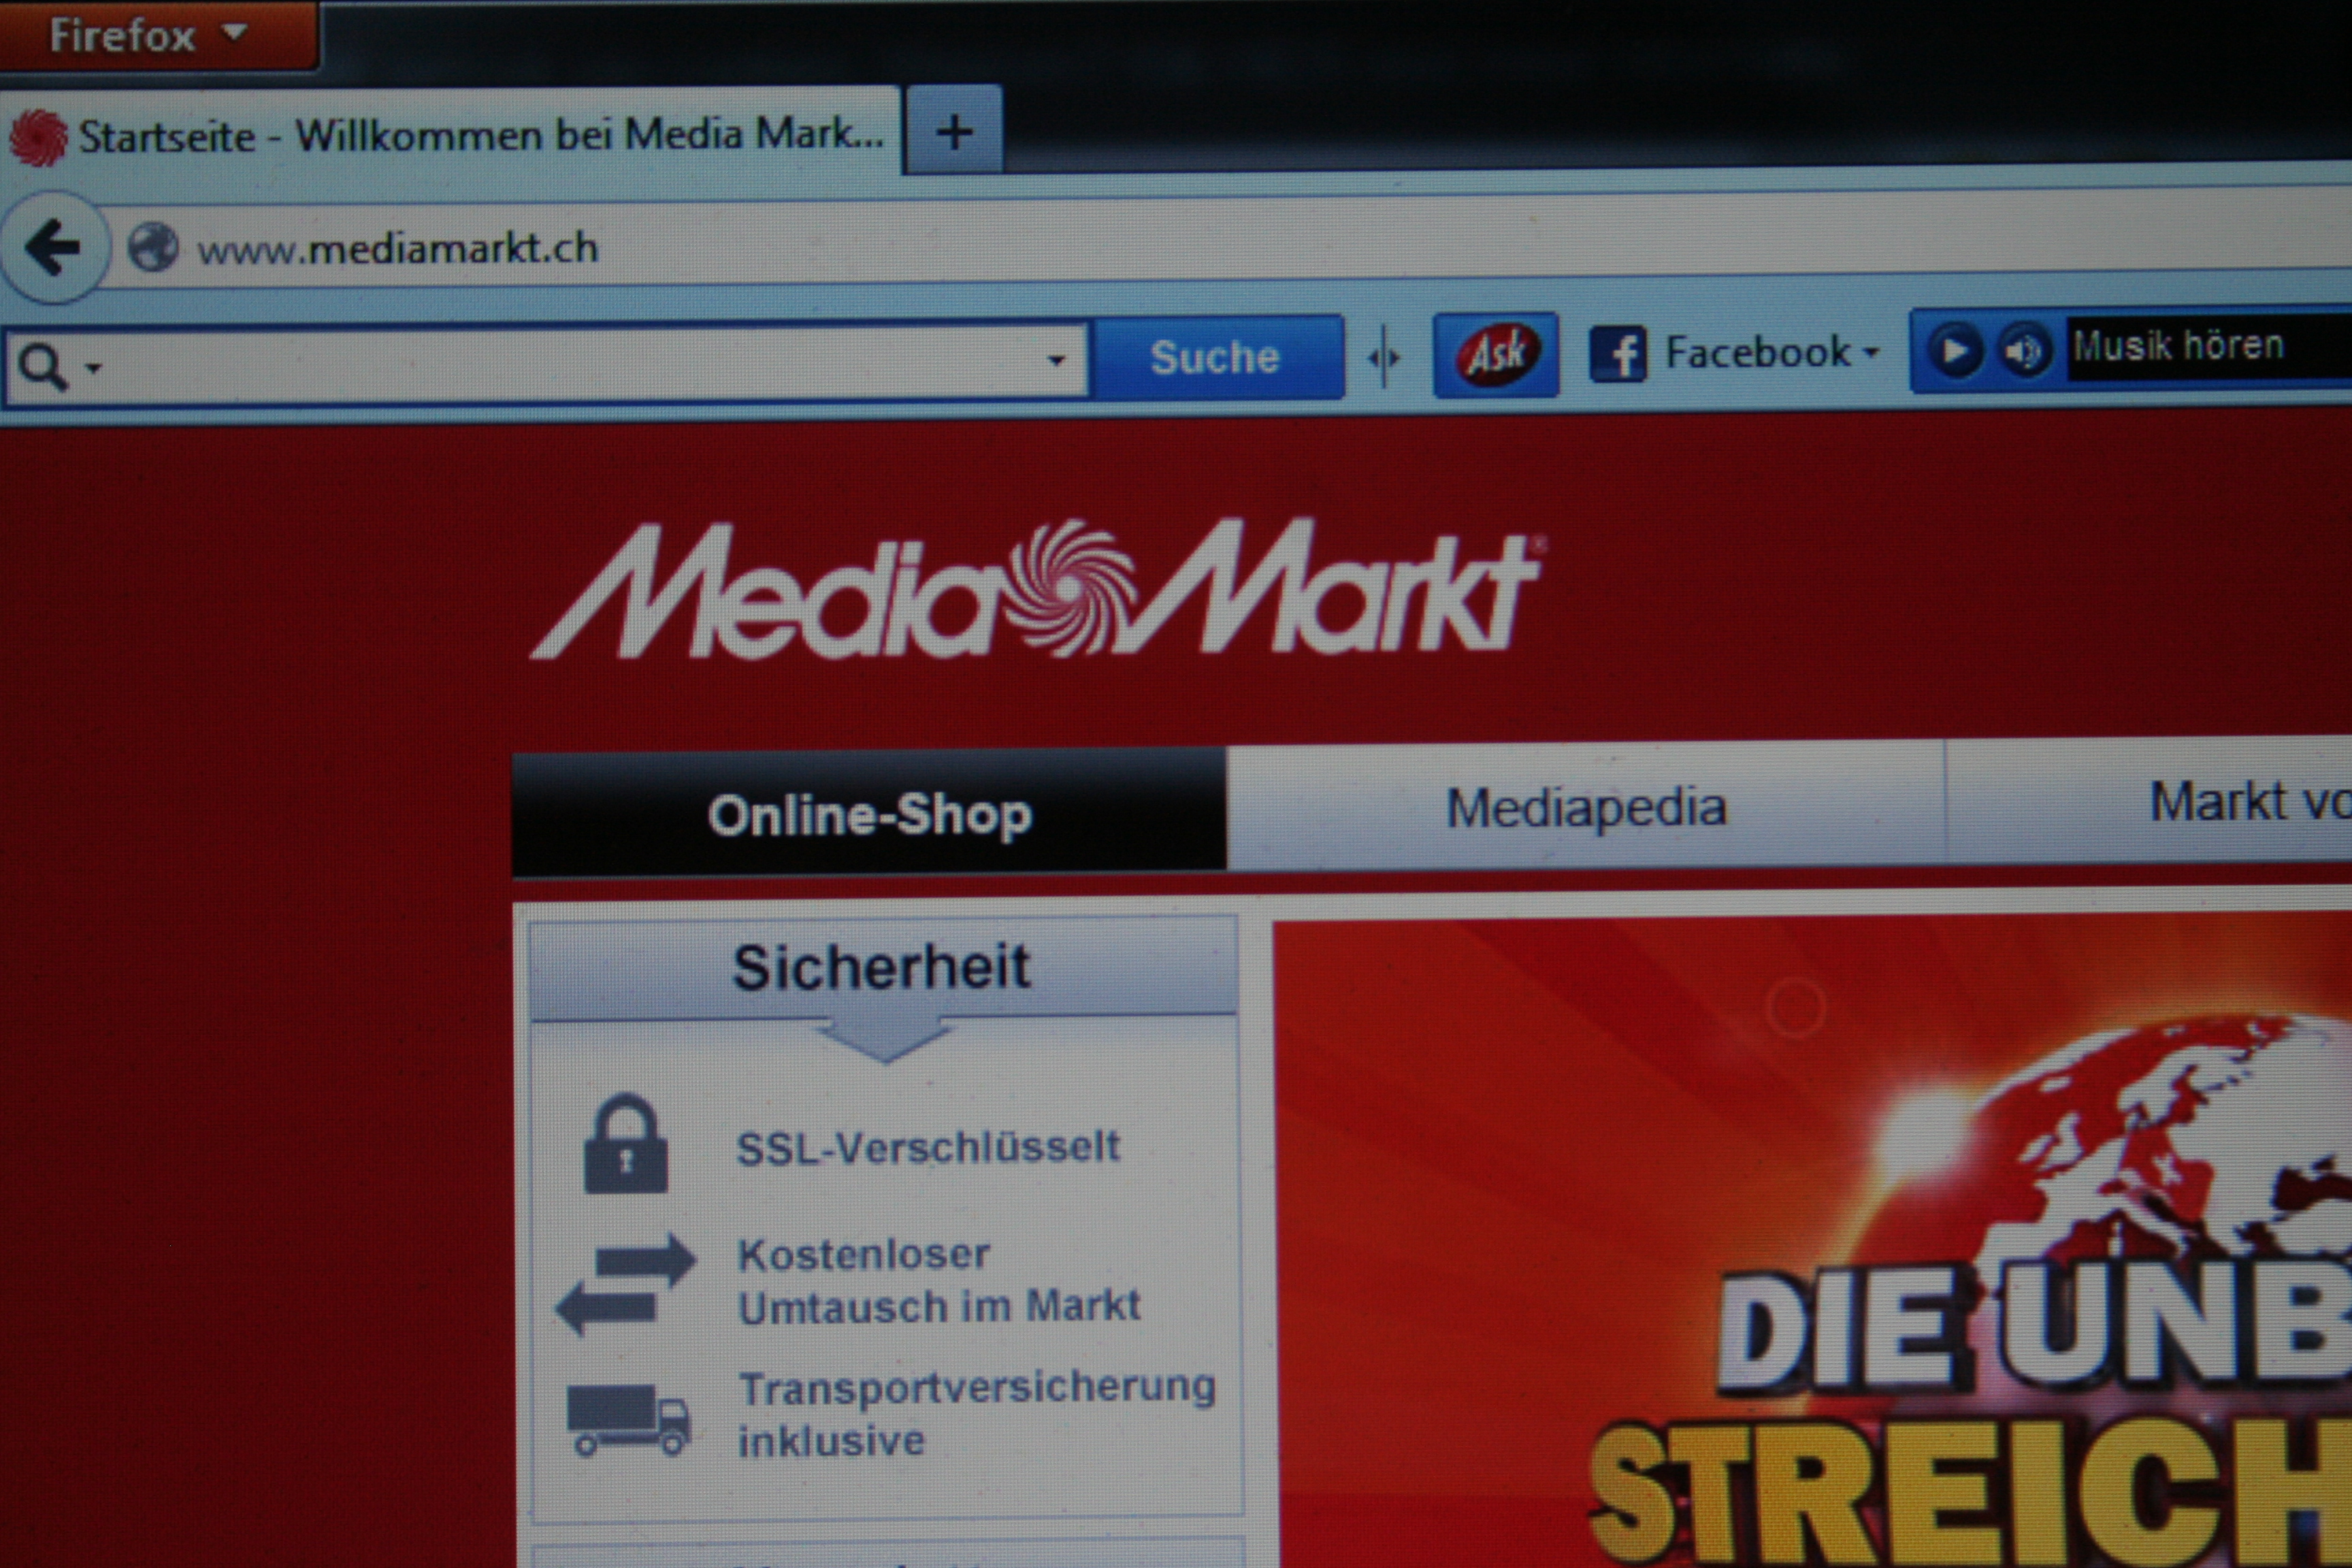The width and height of the screenshot is (2352, 1568).
Task: Open the Firefox menu dropdown
Action: (x=150, y=35)
